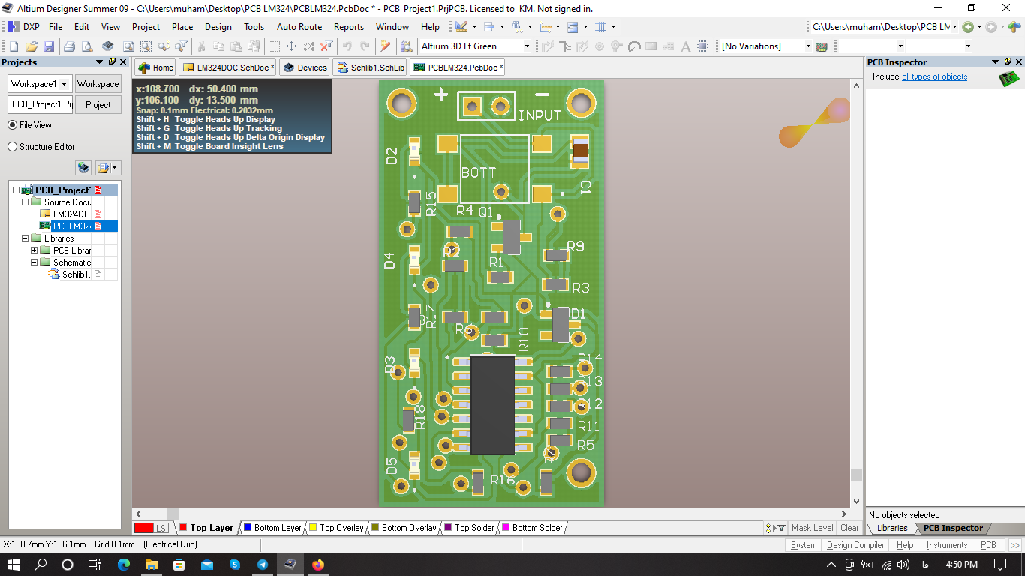Toggle the Mask Level button
This screenshot has width=1025, height=576.
point(812,528)
